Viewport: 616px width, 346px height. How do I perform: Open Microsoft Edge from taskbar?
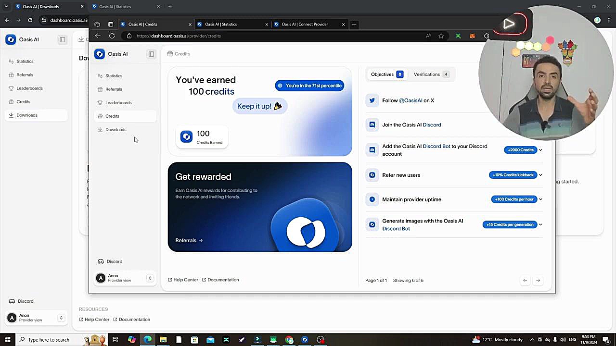click(x=147, y=340)
